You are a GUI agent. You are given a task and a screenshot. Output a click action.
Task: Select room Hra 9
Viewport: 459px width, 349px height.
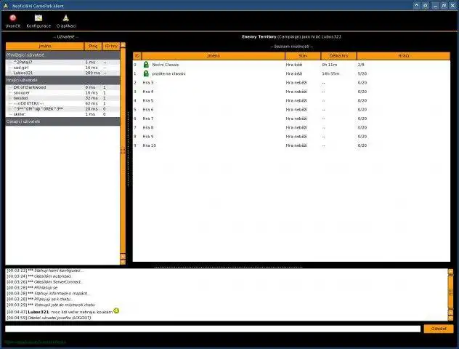click(291, 137)
